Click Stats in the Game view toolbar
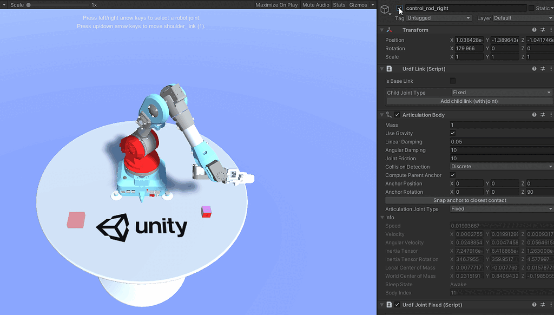 pyautogui.click(x=339, y=4)
